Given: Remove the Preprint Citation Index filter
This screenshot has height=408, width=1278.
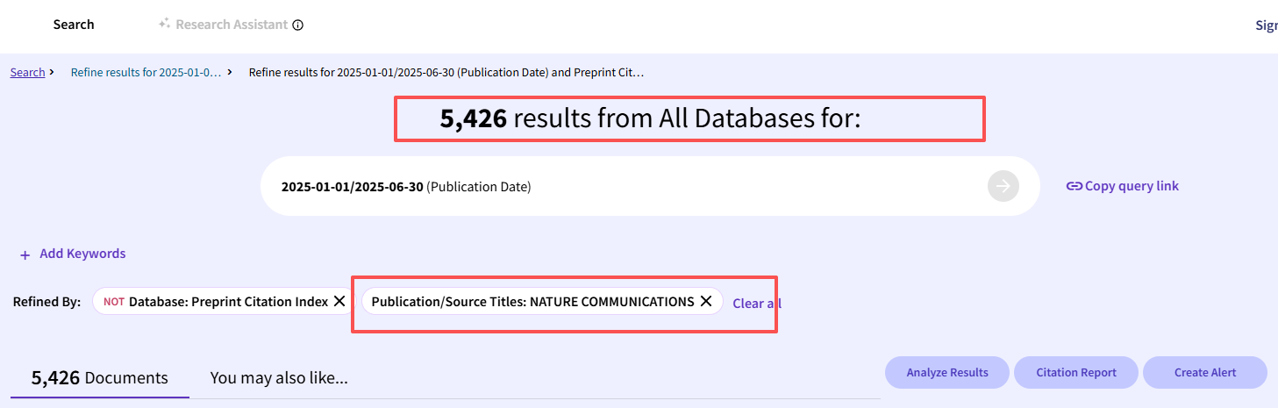Looking at the screenshot, I should tap(339, 302).
